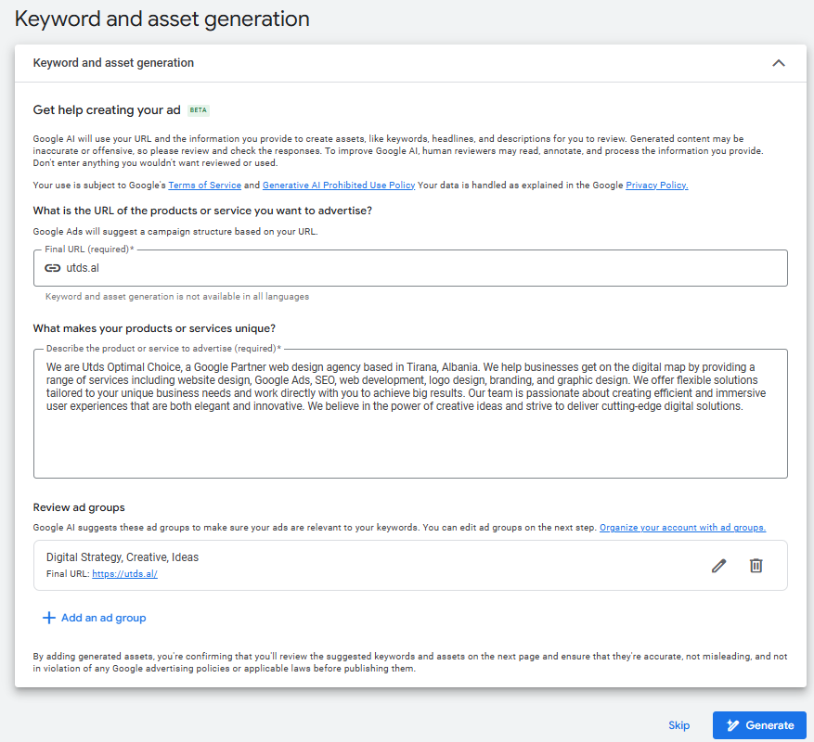The image size is (814, 742).
Task: Click 'Google Ads will suggest a campaign structure' text
Action: (175, 232)
